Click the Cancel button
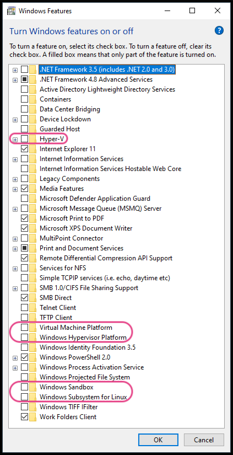Viewport: 233px width, 455px height. 204,440
